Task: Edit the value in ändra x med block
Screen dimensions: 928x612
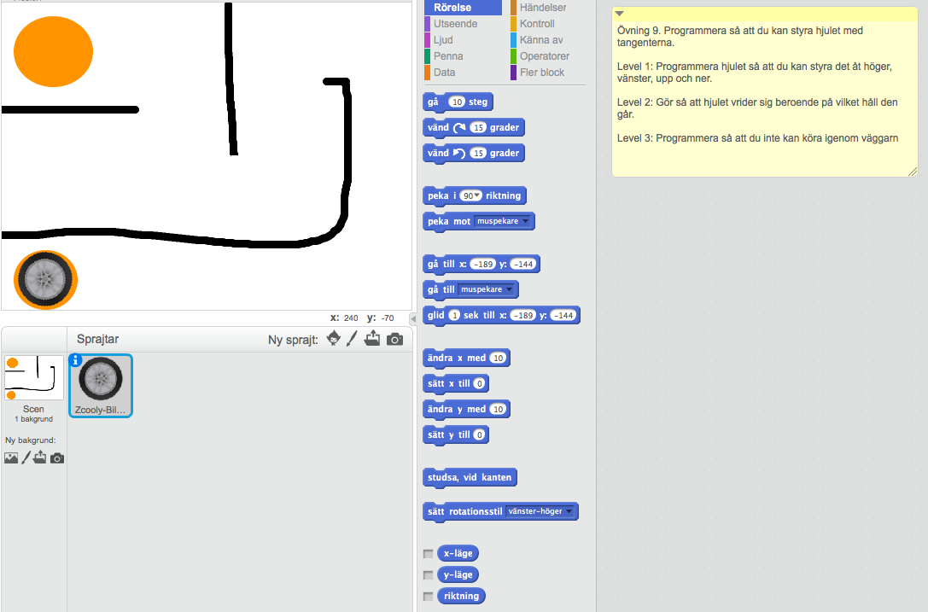Action: pos(499,358)
